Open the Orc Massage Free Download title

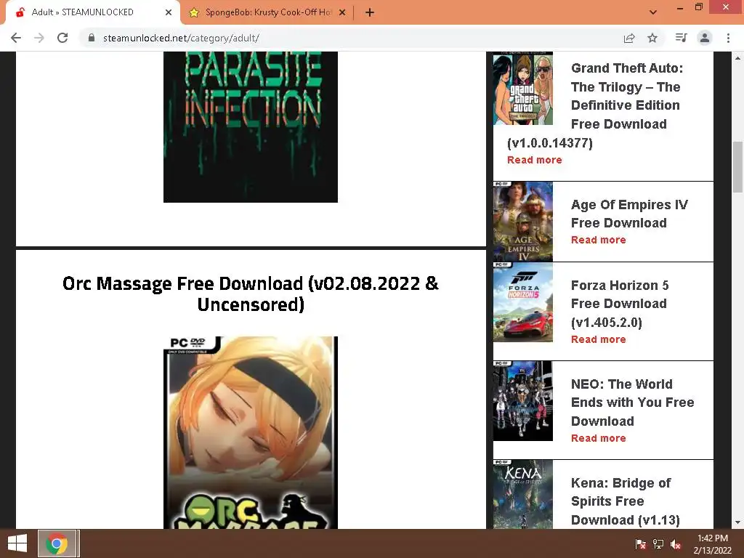coord(251,294)
